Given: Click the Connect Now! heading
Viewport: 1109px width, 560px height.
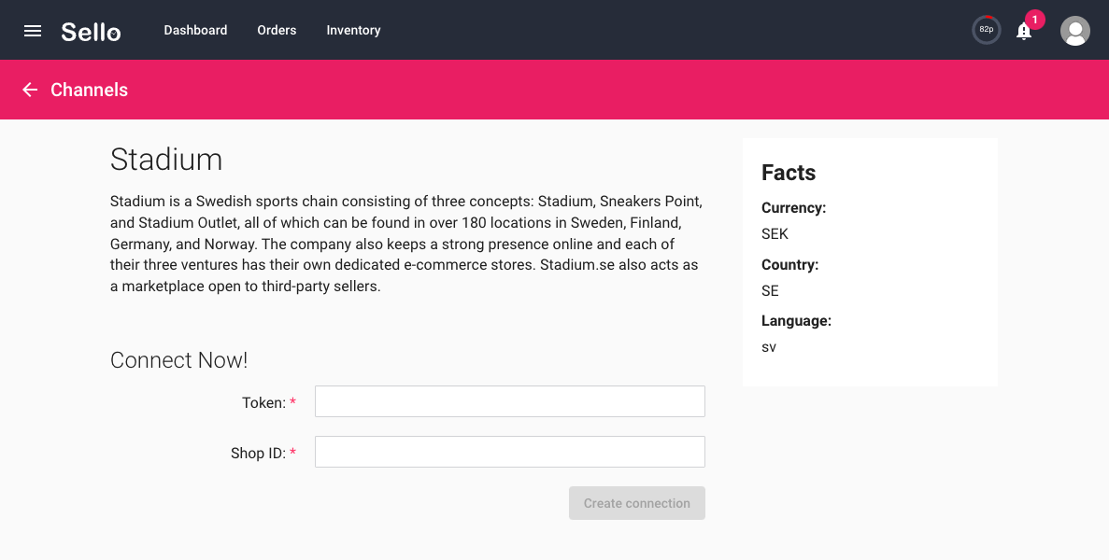Looking at the screenshot, I should [x=179, y=360].
